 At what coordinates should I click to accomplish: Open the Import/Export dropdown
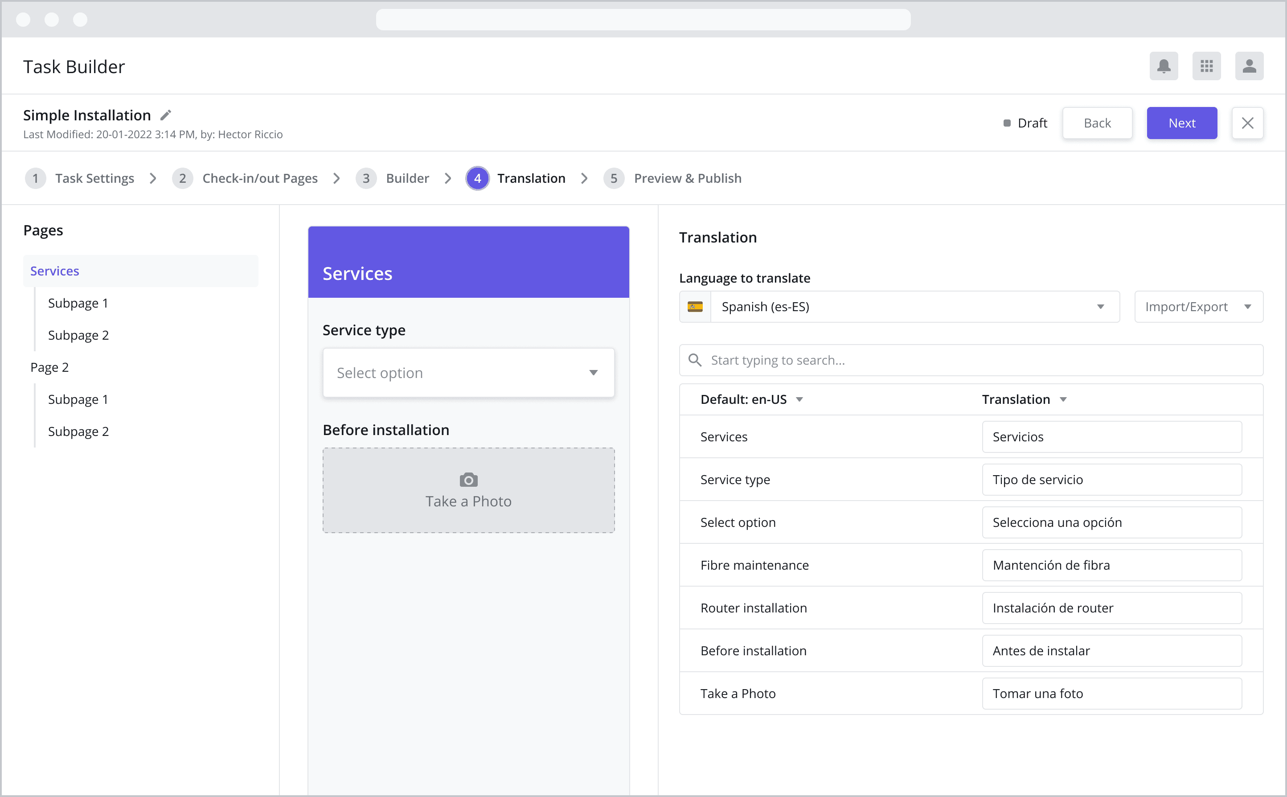(x=1198, y=307)
